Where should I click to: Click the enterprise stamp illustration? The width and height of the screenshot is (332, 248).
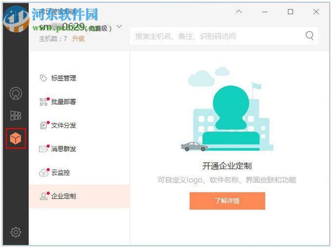[227, 109]
